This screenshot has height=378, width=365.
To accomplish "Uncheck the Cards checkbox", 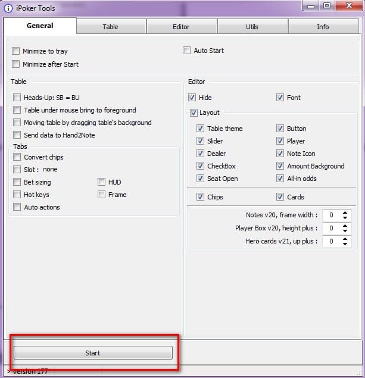I will click(280, 197).
